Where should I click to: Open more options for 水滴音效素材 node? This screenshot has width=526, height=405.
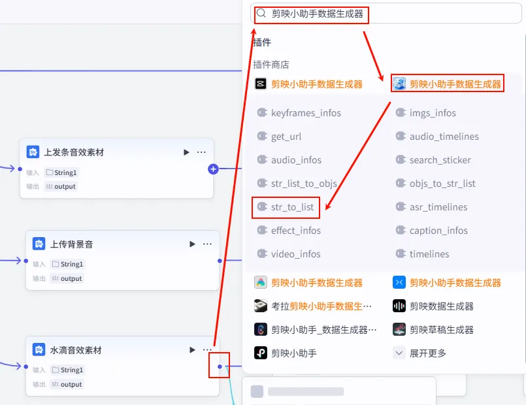(207, 349)
